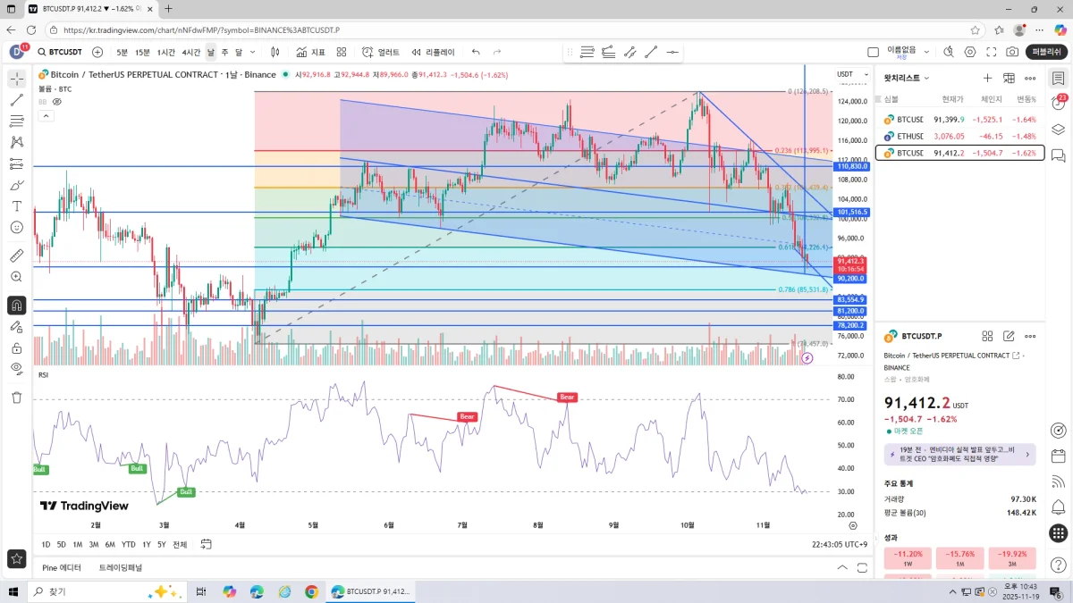Set the chart range to YTD

click(x=128, y=544)
